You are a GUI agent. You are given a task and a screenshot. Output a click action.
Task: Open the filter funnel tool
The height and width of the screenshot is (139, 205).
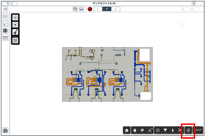click(165, 130)
